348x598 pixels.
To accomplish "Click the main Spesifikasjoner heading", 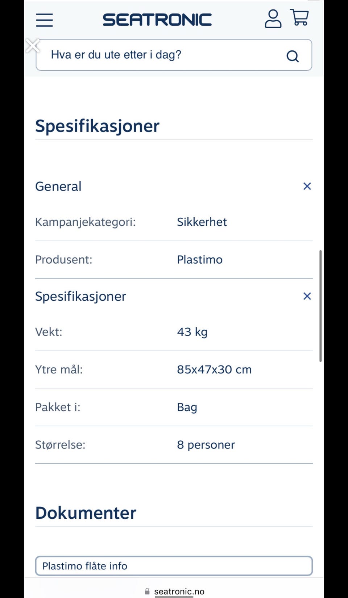I will tap(97, 126).
